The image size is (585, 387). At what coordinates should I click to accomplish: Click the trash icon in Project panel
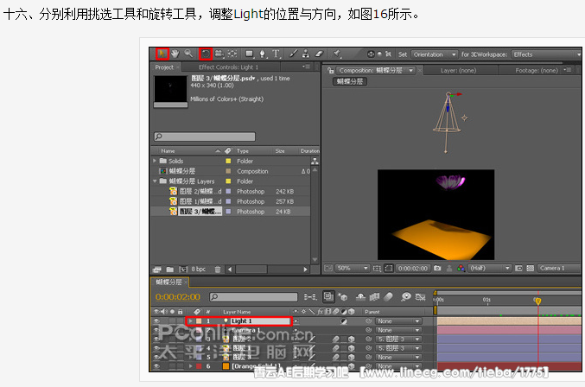(217, 269)
